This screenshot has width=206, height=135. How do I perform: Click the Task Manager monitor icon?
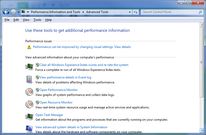click(29, 117)
